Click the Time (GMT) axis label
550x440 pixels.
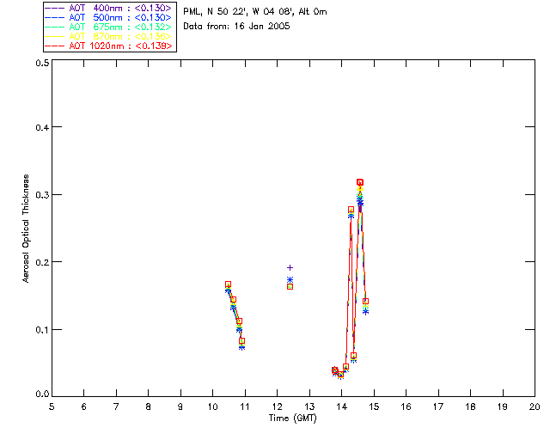click(292, 418)
